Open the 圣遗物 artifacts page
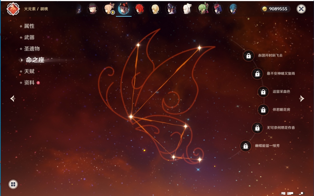The image size is (314, 196). click(32, 48)
